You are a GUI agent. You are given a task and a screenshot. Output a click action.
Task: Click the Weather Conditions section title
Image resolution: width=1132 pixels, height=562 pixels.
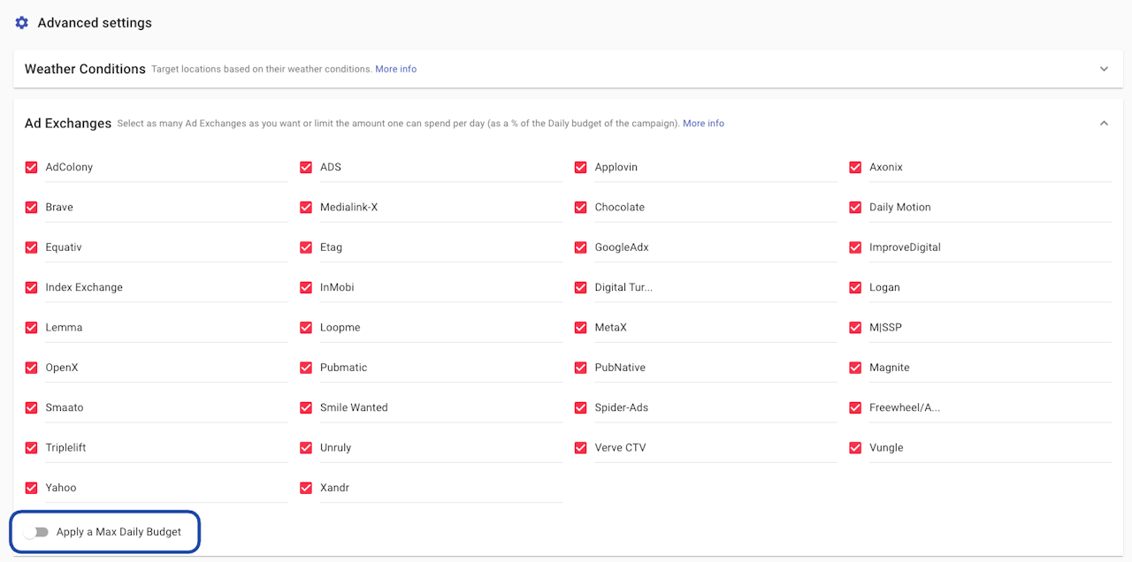[x=85, y=69]
